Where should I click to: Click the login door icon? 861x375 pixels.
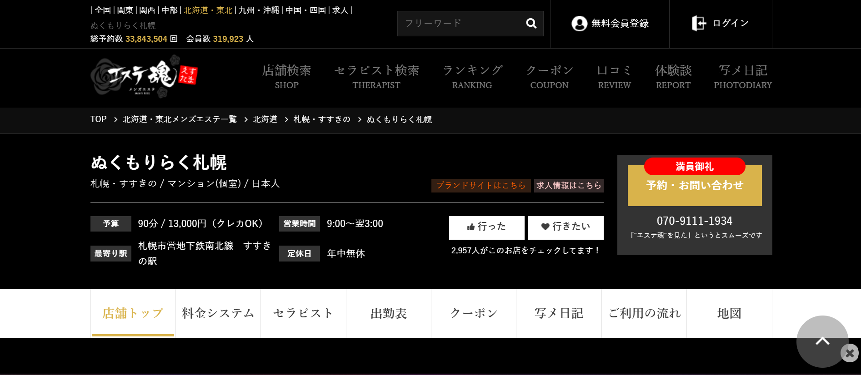tap(699, 23)
